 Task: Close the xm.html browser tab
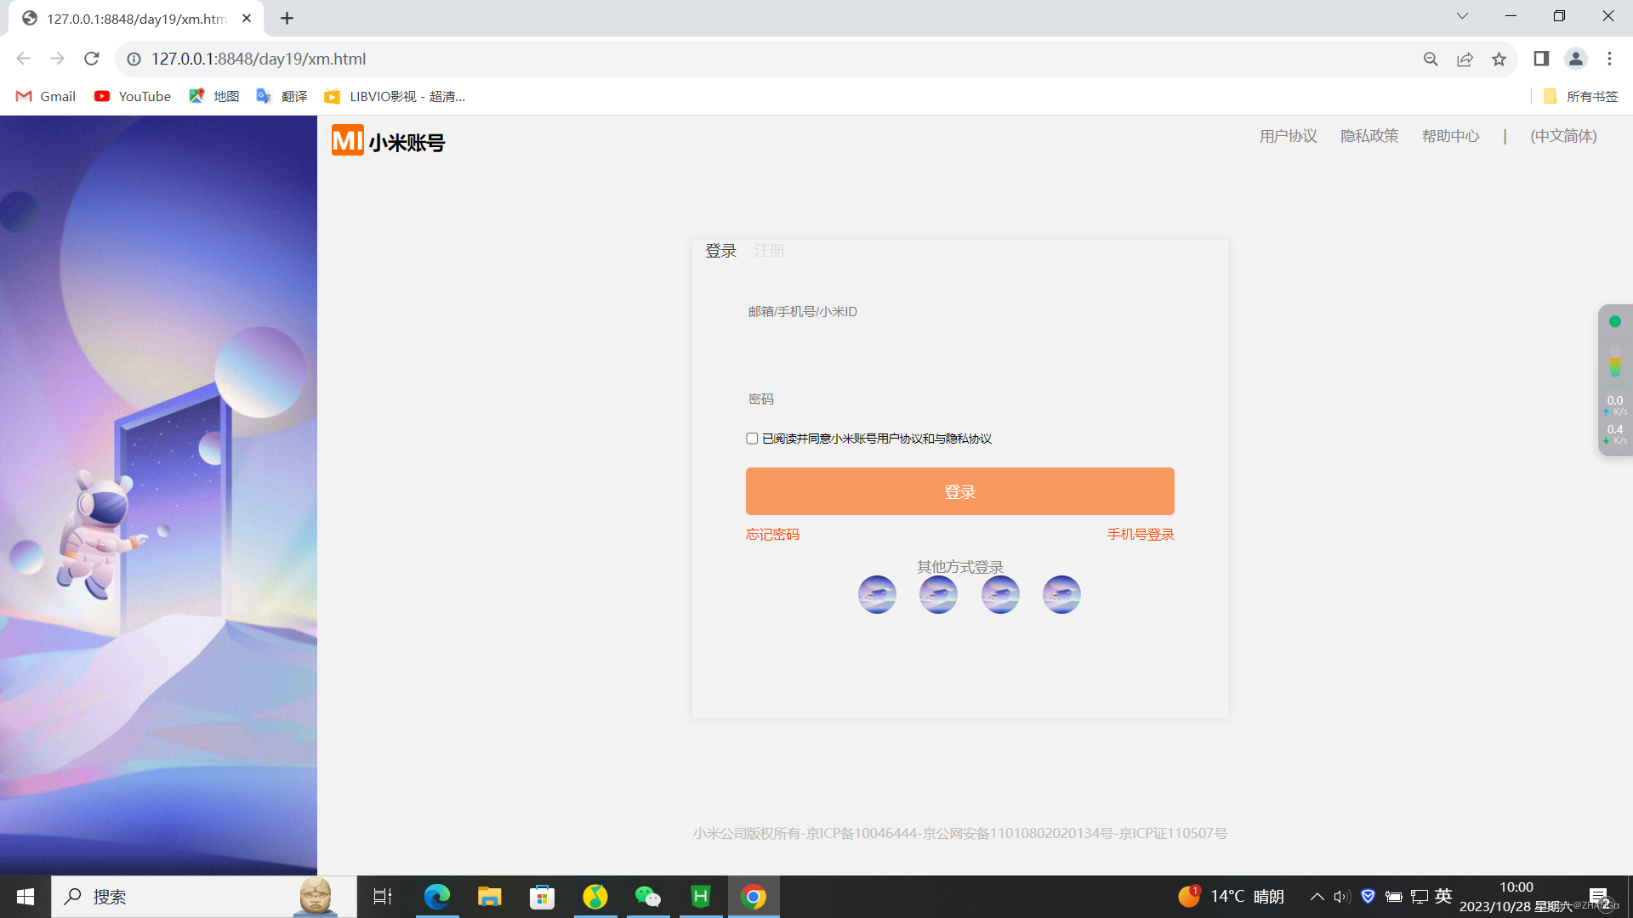click(x=247, y=18)
